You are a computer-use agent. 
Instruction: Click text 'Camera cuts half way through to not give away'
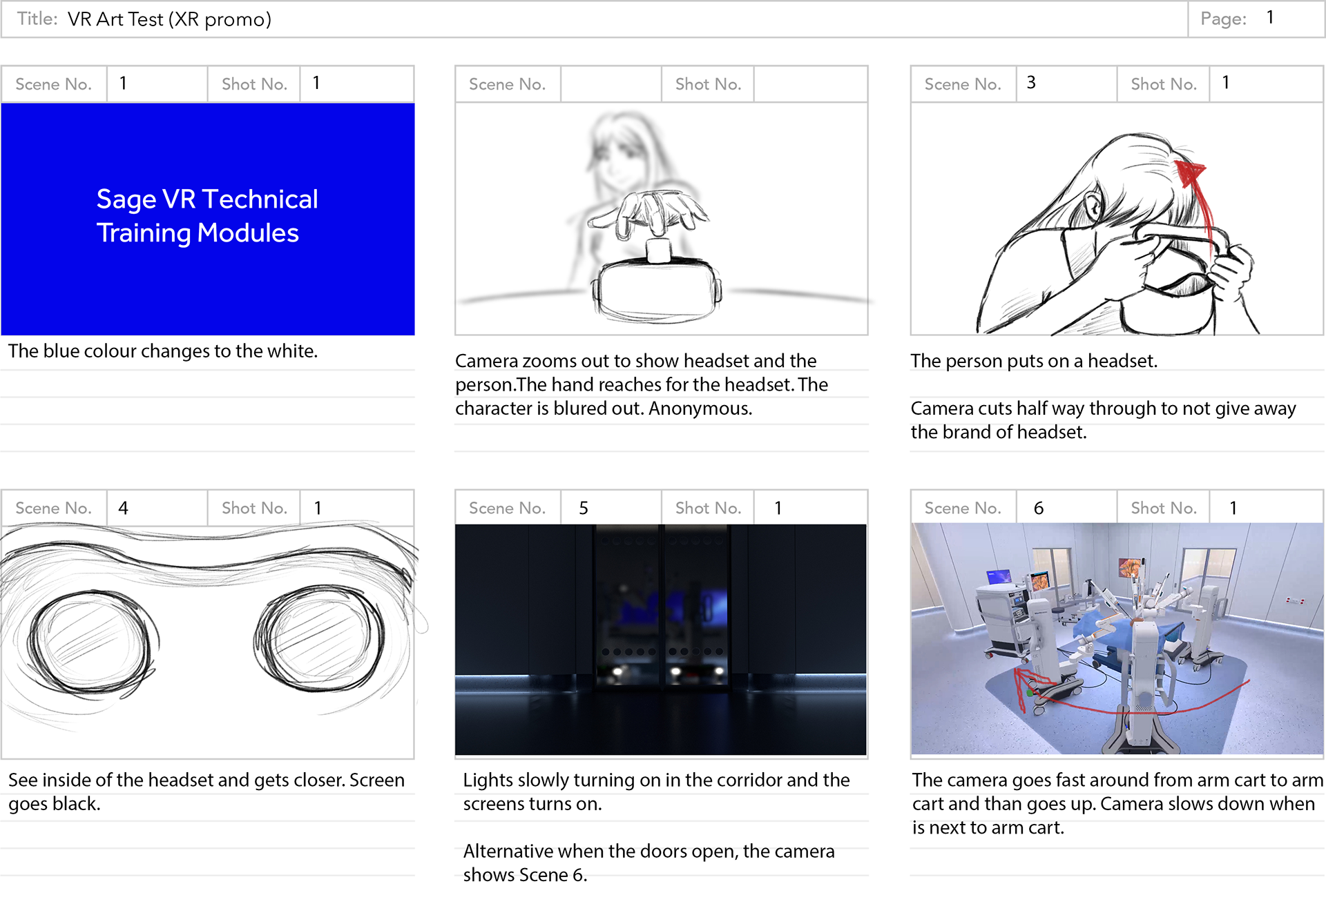click(1104, 409)
